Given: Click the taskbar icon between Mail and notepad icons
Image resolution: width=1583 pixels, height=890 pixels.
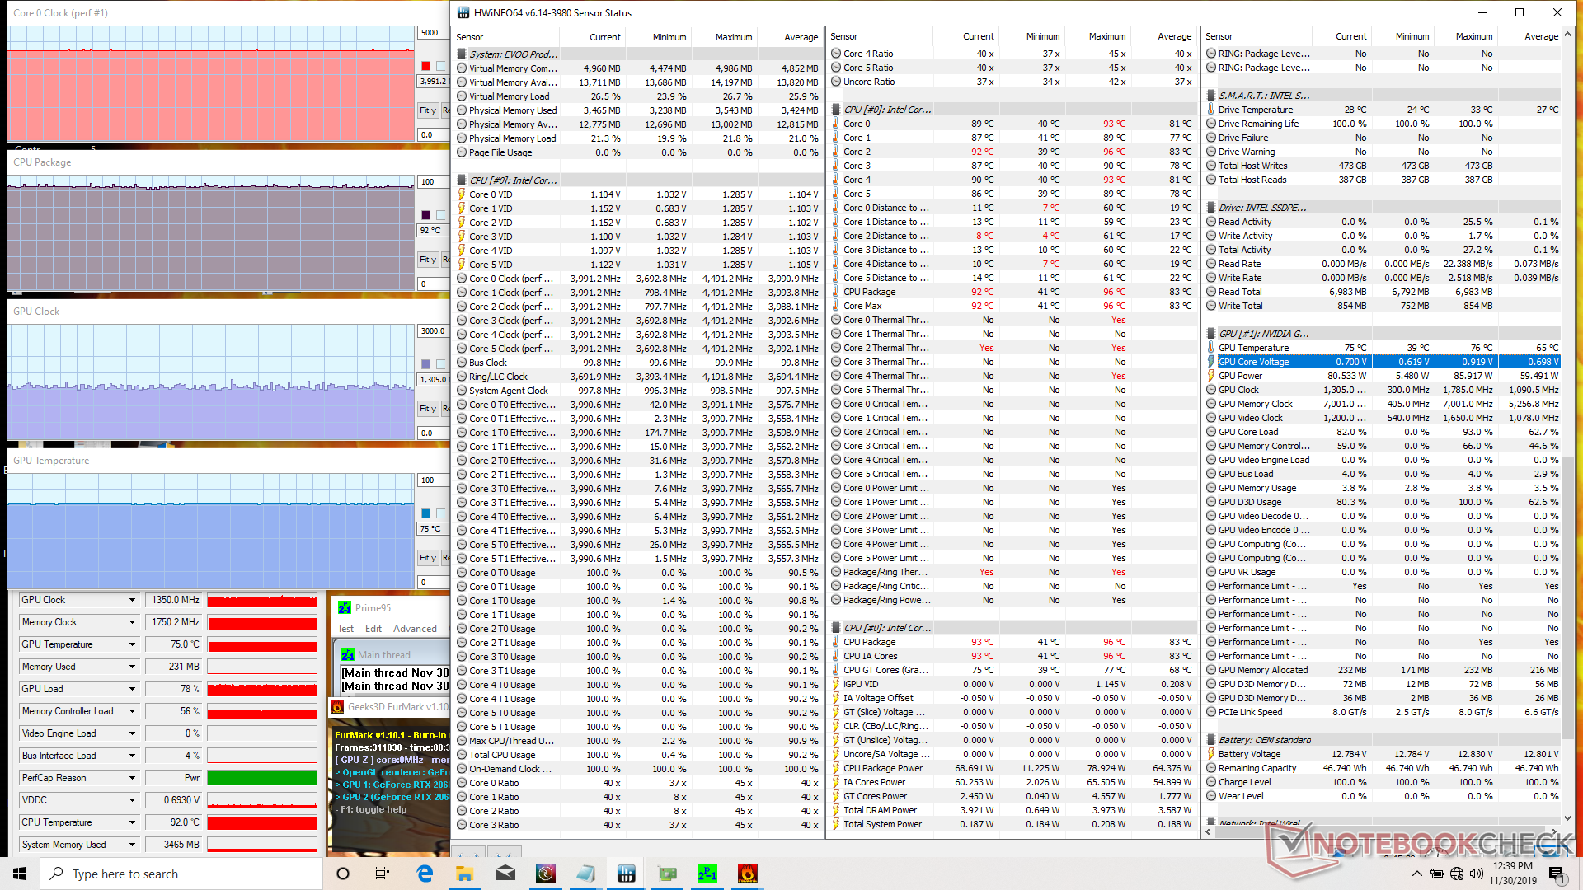Looking at the screenshot, I should [545, 874].
